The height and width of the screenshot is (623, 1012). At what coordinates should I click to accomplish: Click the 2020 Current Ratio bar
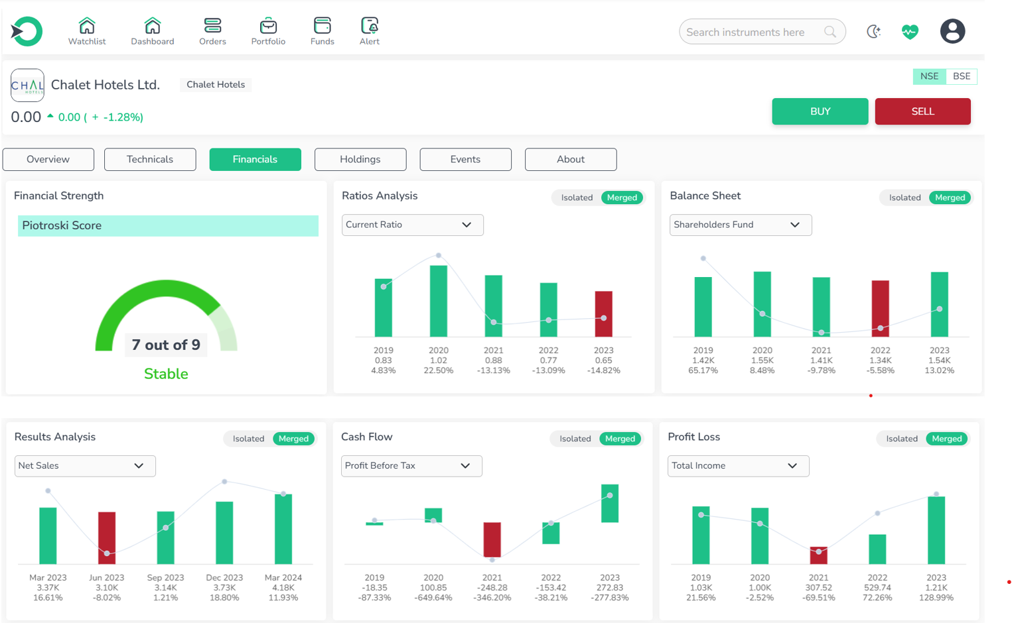click(x=439, y=301)
